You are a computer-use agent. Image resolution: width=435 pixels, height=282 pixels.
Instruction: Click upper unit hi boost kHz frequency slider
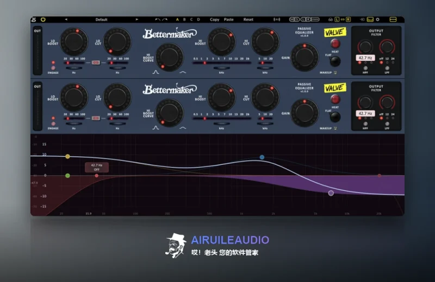[221, 63]
